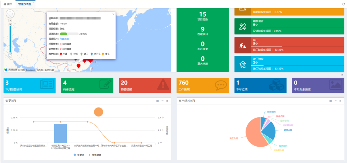Close the project info popup

(x=113, y=14)
